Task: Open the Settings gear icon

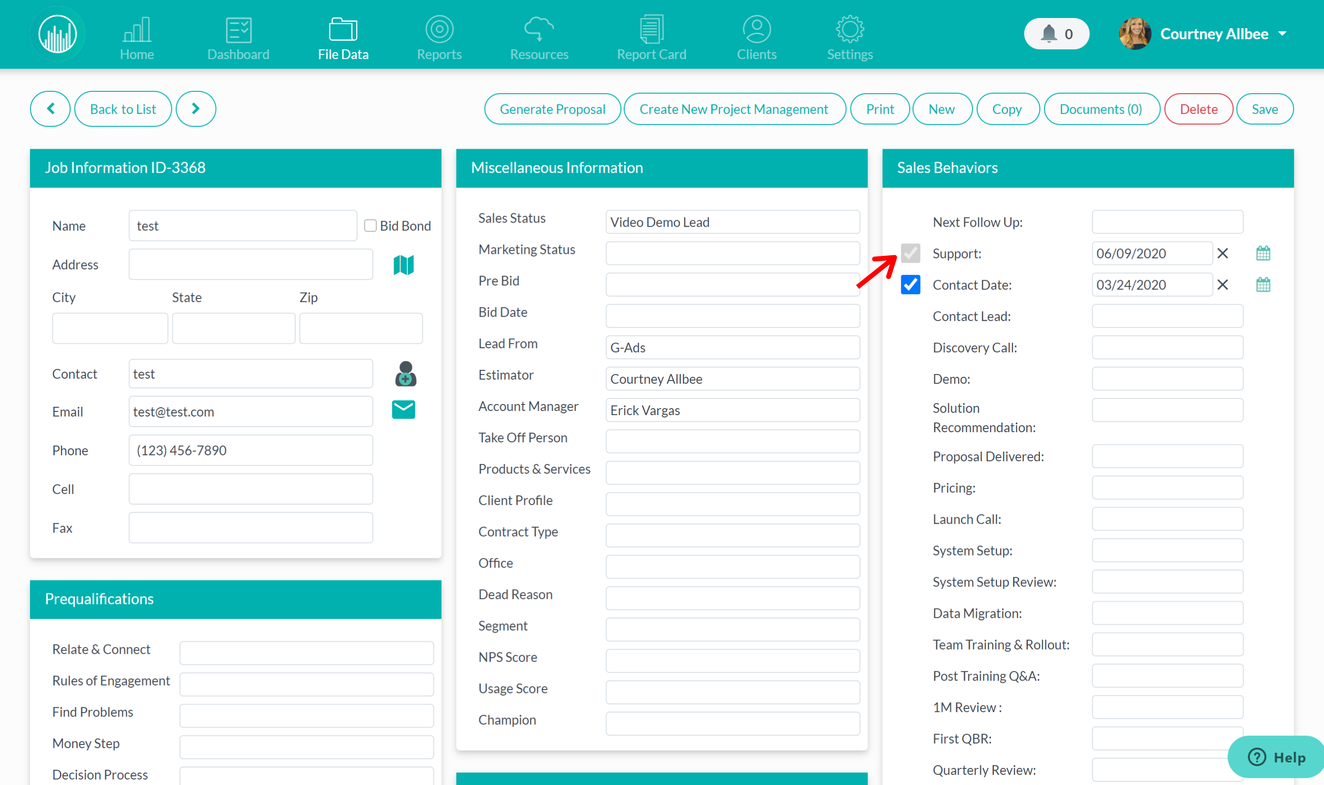Action: [850, 30]
